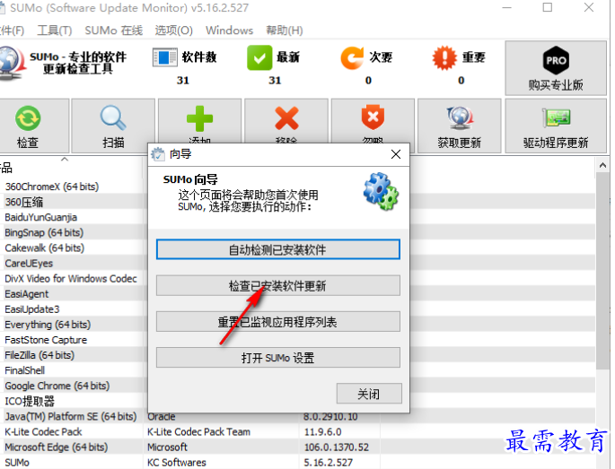Screen dimensions: 615x469
Task: Open the Windows menu
Action: 230,30
